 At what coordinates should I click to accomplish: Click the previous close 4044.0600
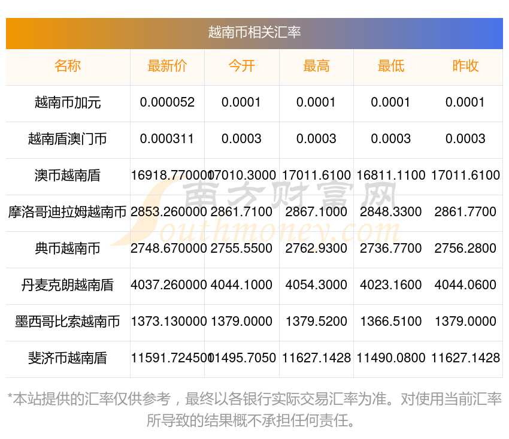465,285
